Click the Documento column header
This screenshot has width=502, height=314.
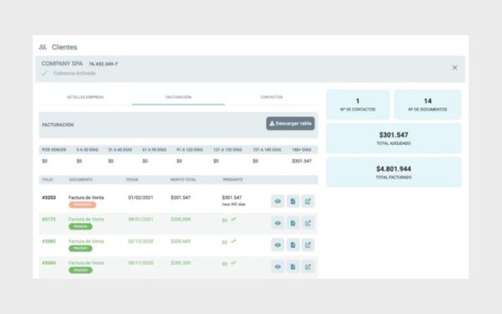[80, 179]
